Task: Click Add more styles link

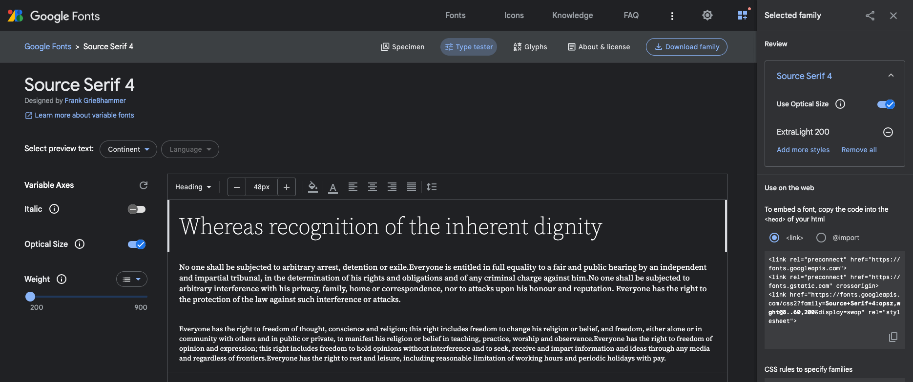Action: pos(803,150)
